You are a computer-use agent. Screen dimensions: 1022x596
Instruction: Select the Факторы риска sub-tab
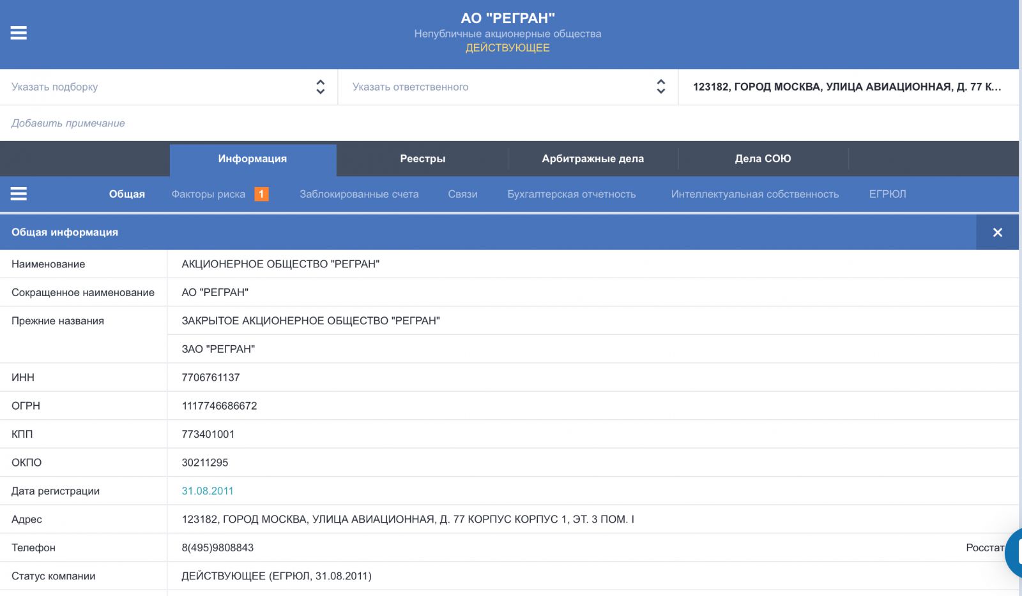pyautogui.click(x=208, y=194)
